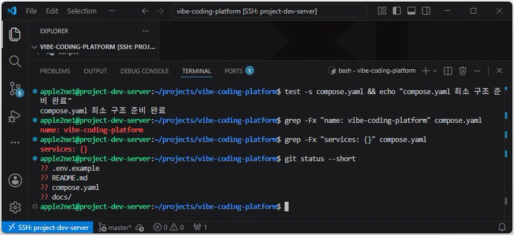Open terminal panel more actions ellipsis
Screen dimensions: 514x235
[478, 71]
